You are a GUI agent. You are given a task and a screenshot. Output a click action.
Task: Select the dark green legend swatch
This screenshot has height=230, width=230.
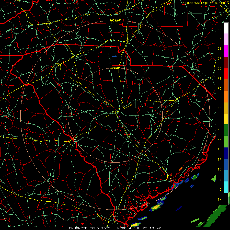[x=226, y=130]
